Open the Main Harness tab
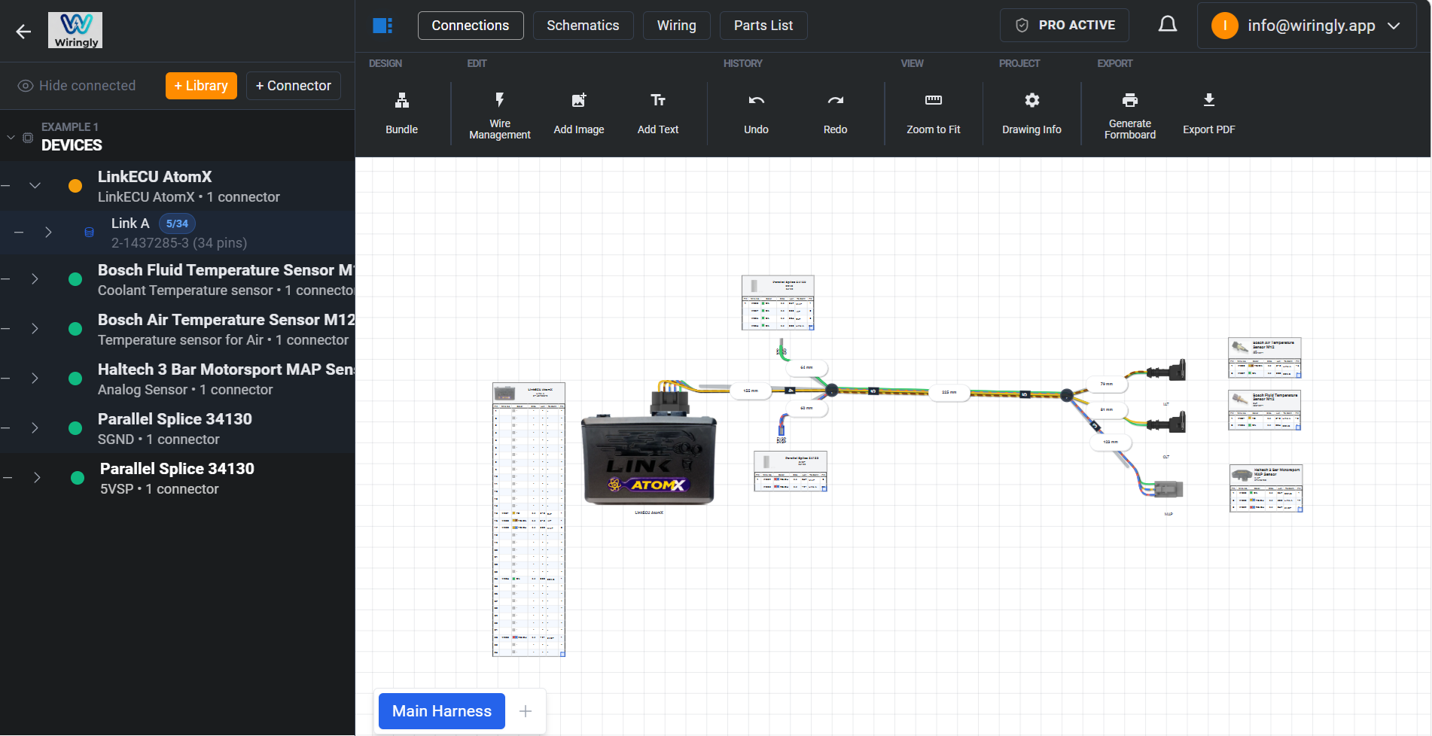The image size is (1432, 736). tap(442, 711)
